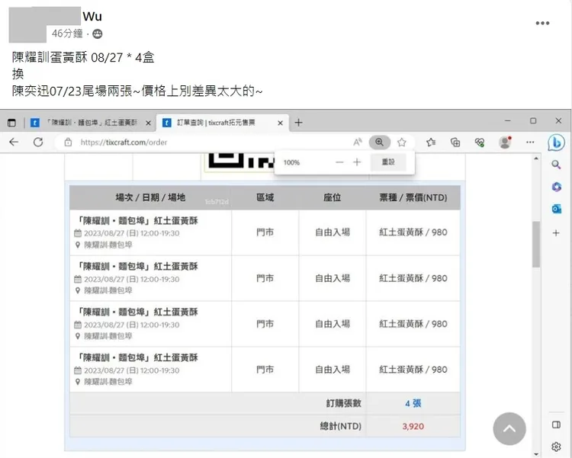The width and height of the screenshot is (572, 458).
Task: Open the Edge profile avatar
Action: 505,143
